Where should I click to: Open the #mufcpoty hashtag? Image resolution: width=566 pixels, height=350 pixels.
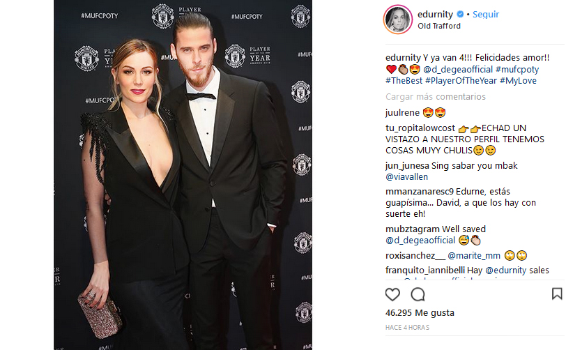coord(517,69)
